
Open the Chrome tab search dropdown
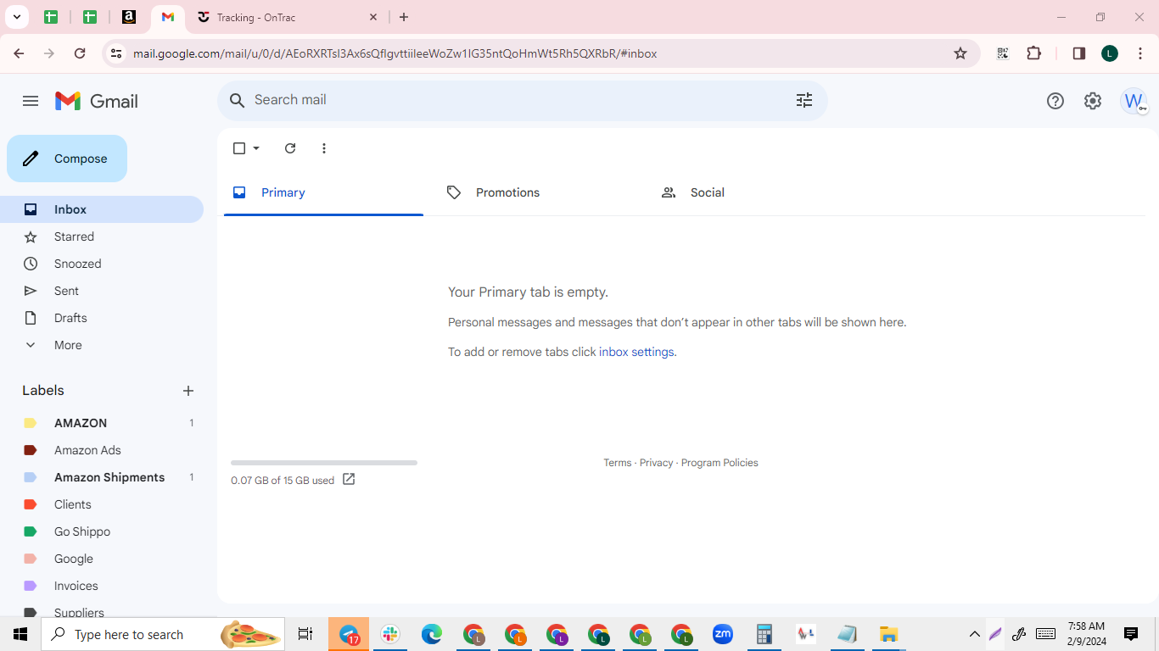click(17, 17)
